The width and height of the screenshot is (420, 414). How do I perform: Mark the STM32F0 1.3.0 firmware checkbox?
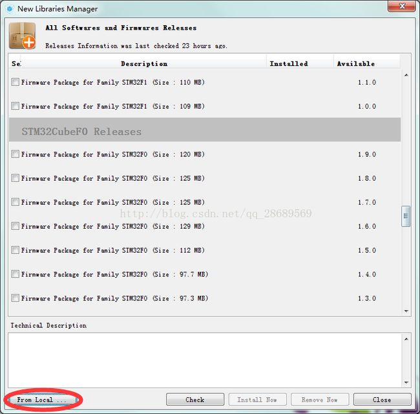(x=16, y=298)
